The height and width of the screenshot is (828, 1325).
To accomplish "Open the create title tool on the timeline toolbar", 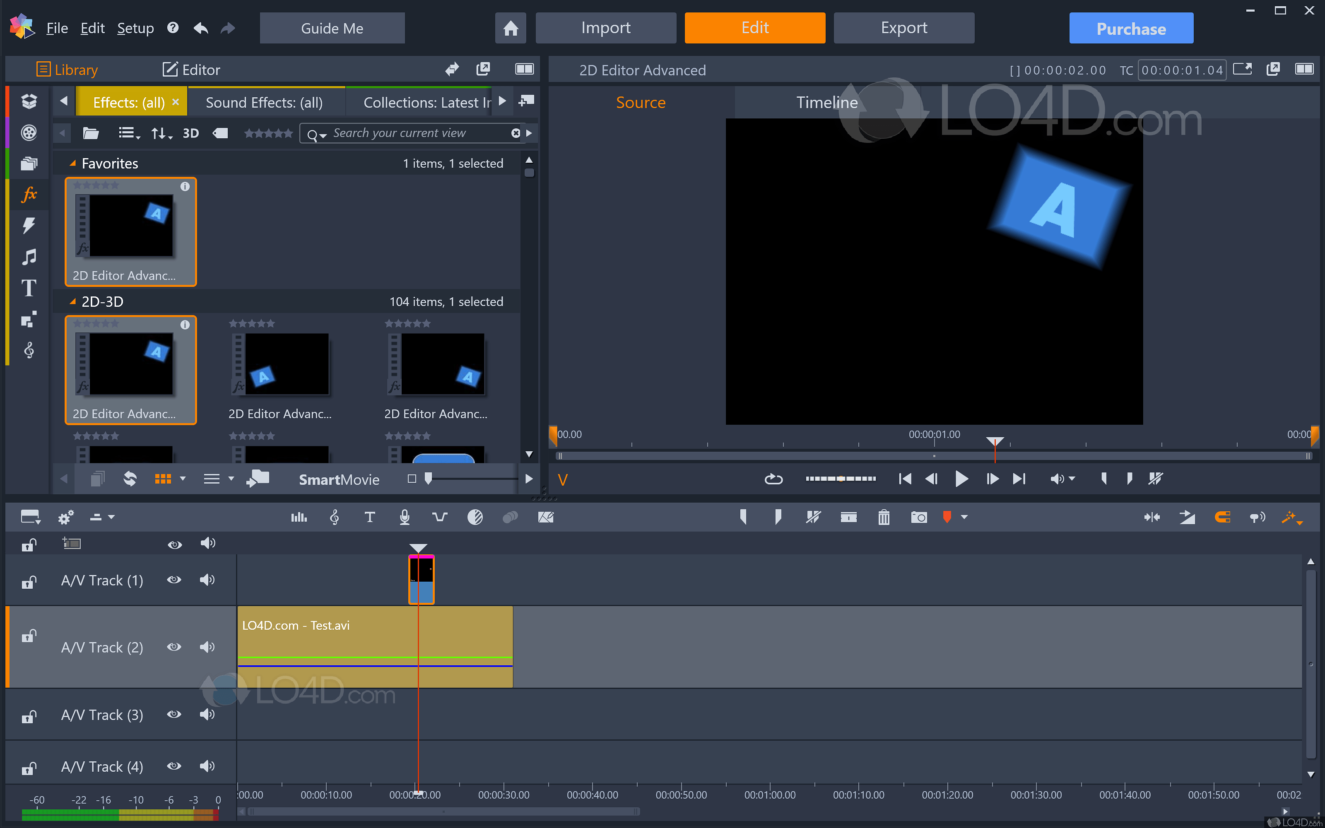I will (x=370, y=517).
